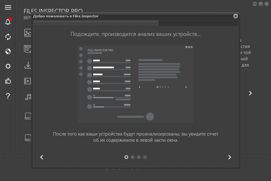The height and width of the screenshot is (181, 271).
Task: Click the 'После того как ваши устройства' description
Action: 136,137
